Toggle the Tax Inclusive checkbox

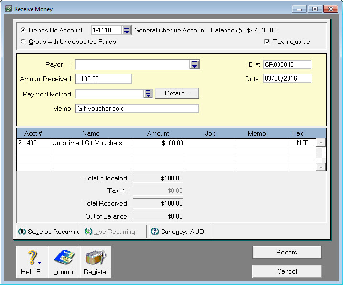[267, 42]
